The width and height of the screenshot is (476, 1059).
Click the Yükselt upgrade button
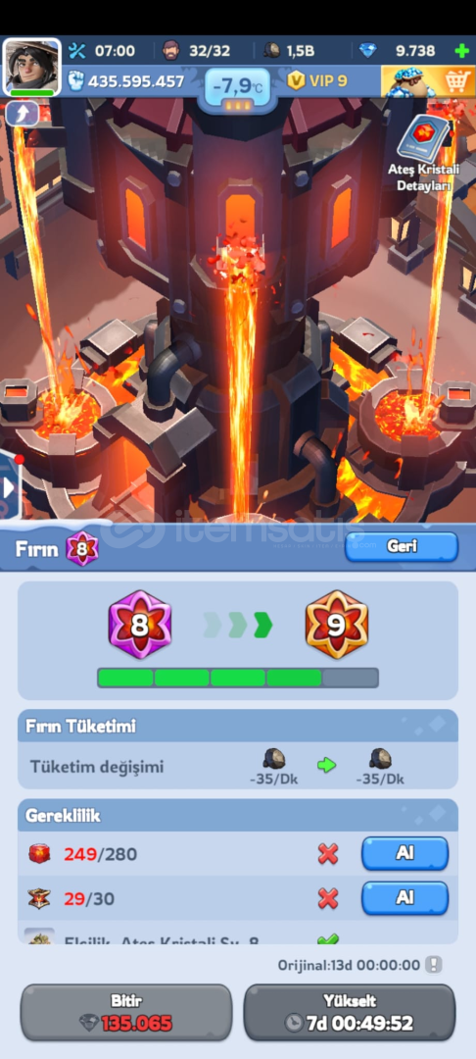pyautogui.click(x=350, y=1012)
